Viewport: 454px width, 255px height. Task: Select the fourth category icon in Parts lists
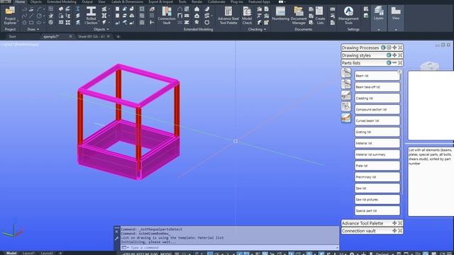tap(346, 106)
